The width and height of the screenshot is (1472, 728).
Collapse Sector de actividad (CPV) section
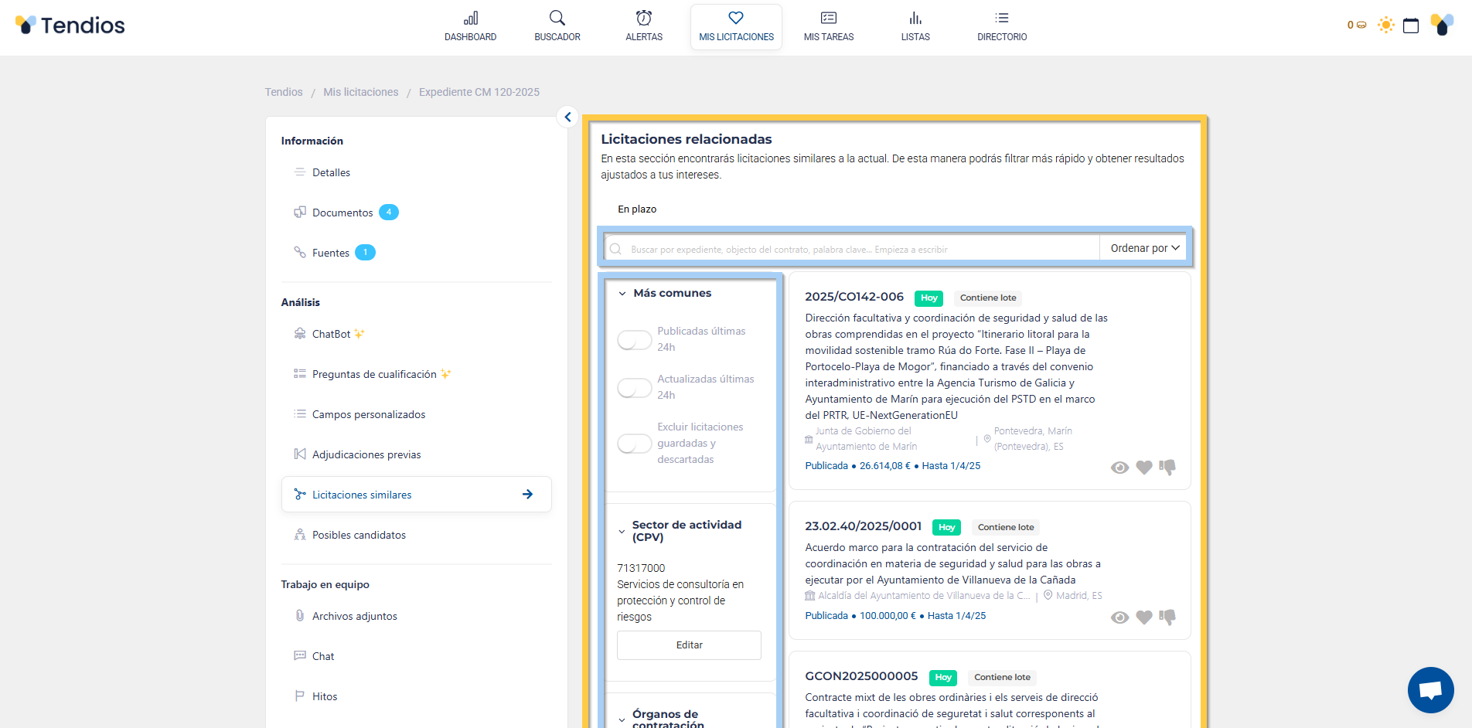pos(622,532)
